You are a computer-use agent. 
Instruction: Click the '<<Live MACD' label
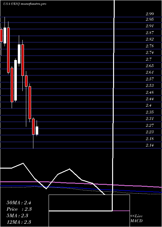pos(136,218)
